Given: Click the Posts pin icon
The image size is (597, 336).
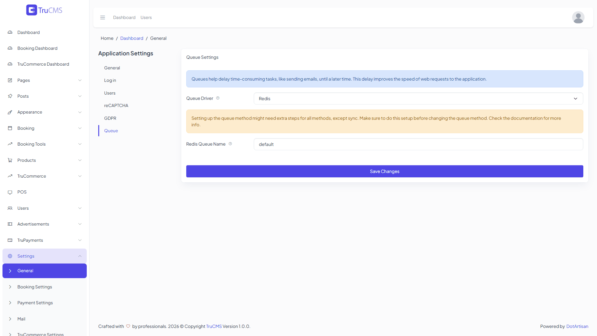Looking at the screenshot, I should tap(10, 96).
